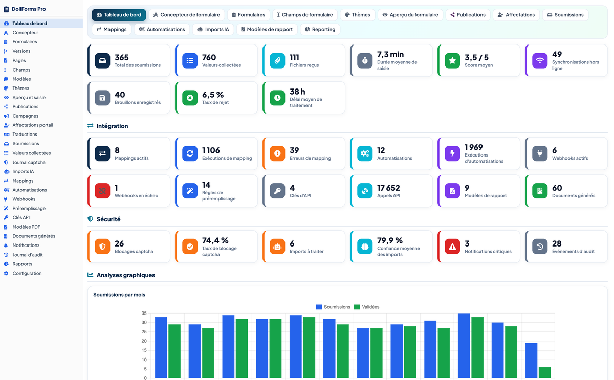This screenshot has height=380, width=614.
Task: Click the brain icon on Confiance moyenne des imports card
Action: coord(365,247)
